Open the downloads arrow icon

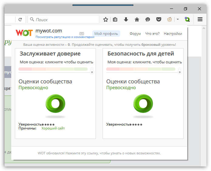(x=126, y=19)
